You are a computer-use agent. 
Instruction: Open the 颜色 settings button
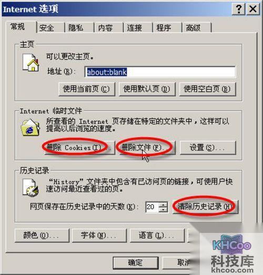tap(42, 236)
